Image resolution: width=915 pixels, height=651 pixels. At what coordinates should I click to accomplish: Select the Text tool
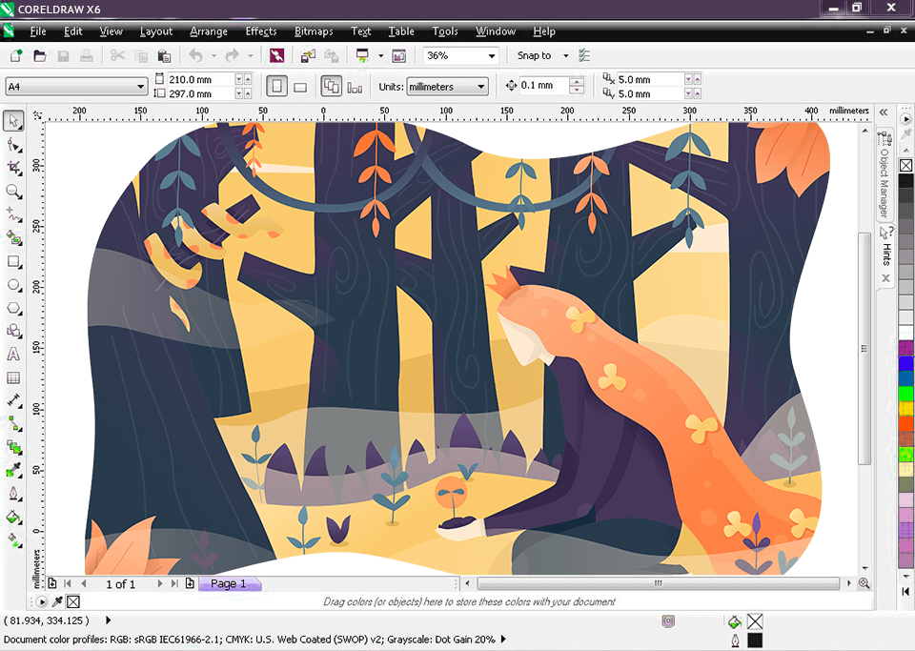pyautogui.click(x=13, y=354)
